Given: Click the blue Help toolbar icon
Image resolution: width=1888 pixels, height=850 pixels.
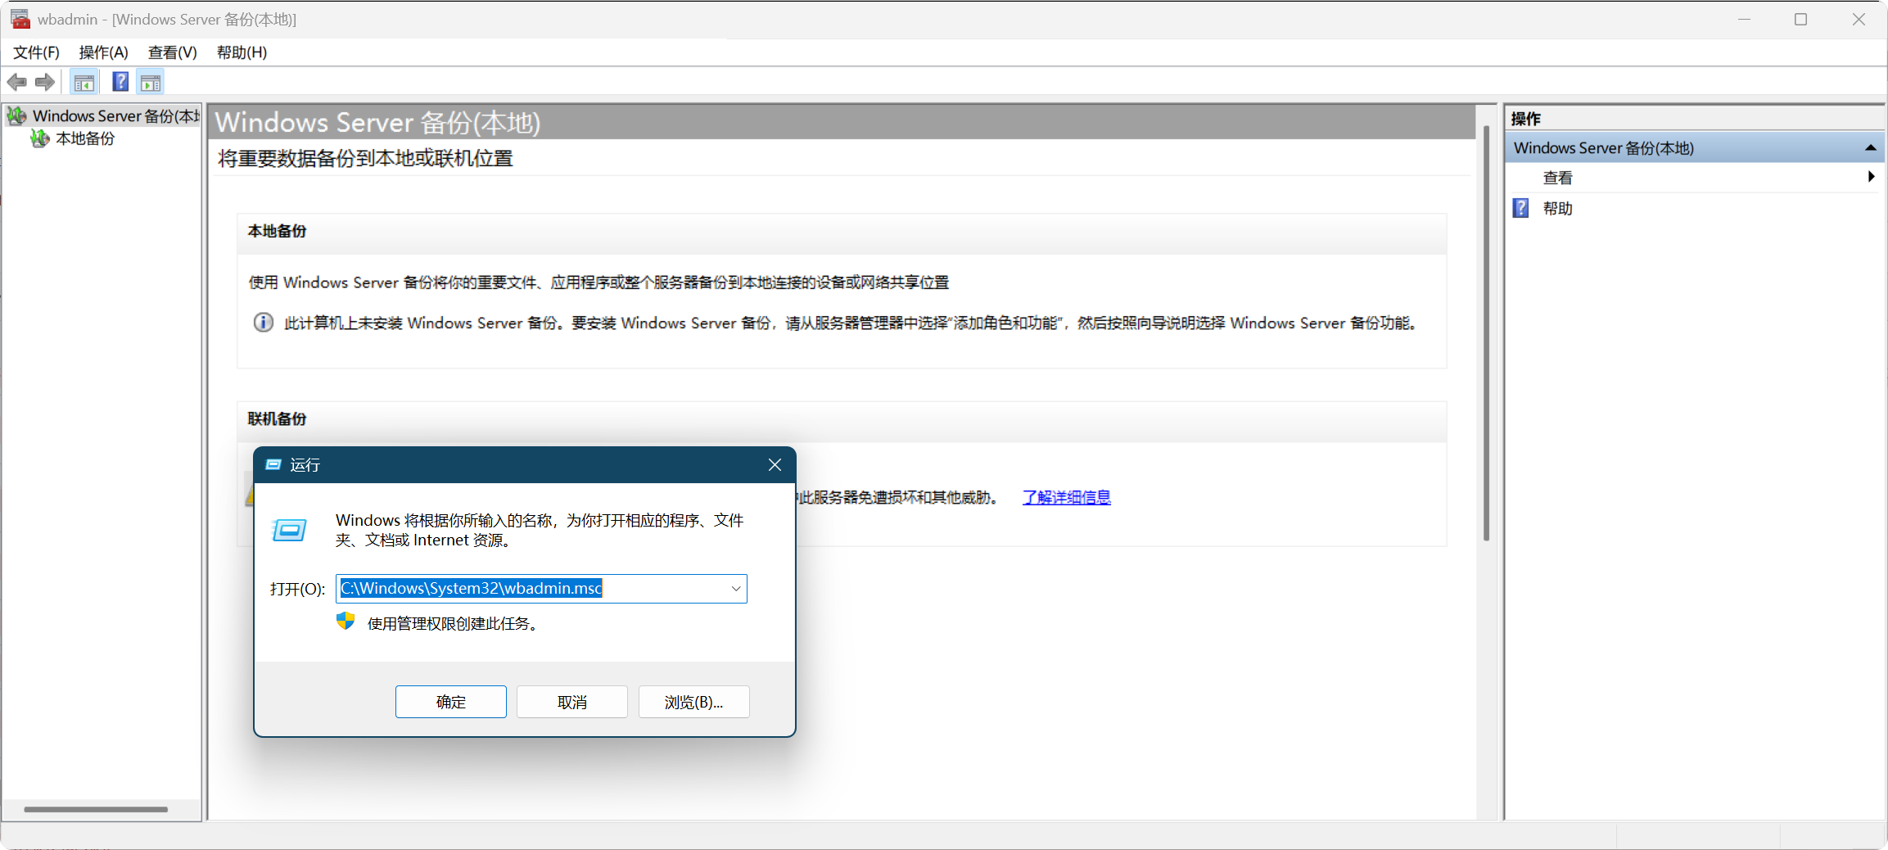Looking at the screenshot, I should [120, 82].
